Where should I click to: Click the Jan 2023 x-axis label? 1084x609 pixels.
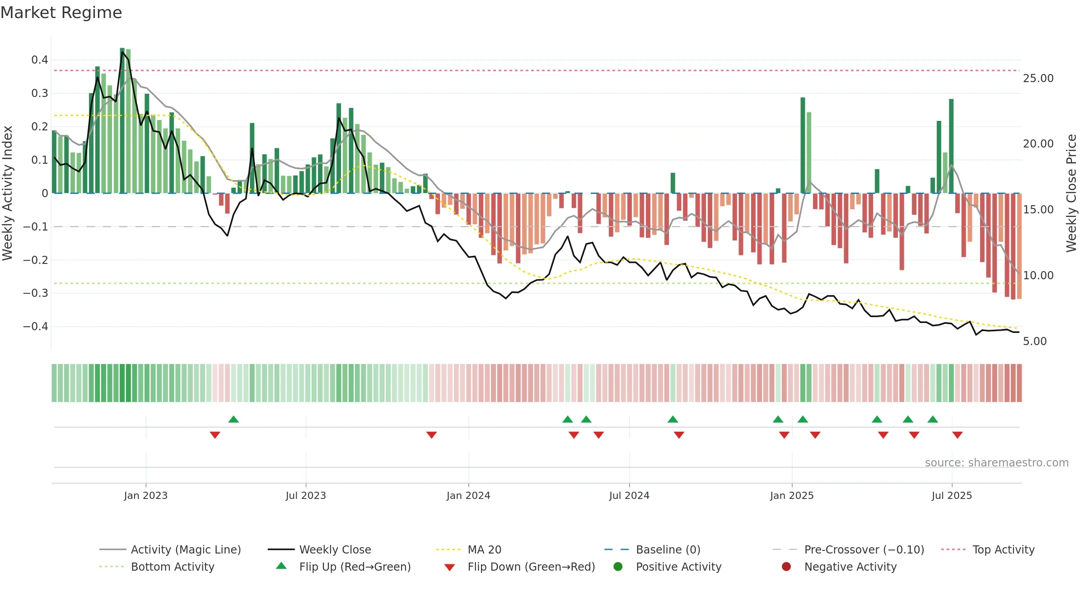(145, 495)
